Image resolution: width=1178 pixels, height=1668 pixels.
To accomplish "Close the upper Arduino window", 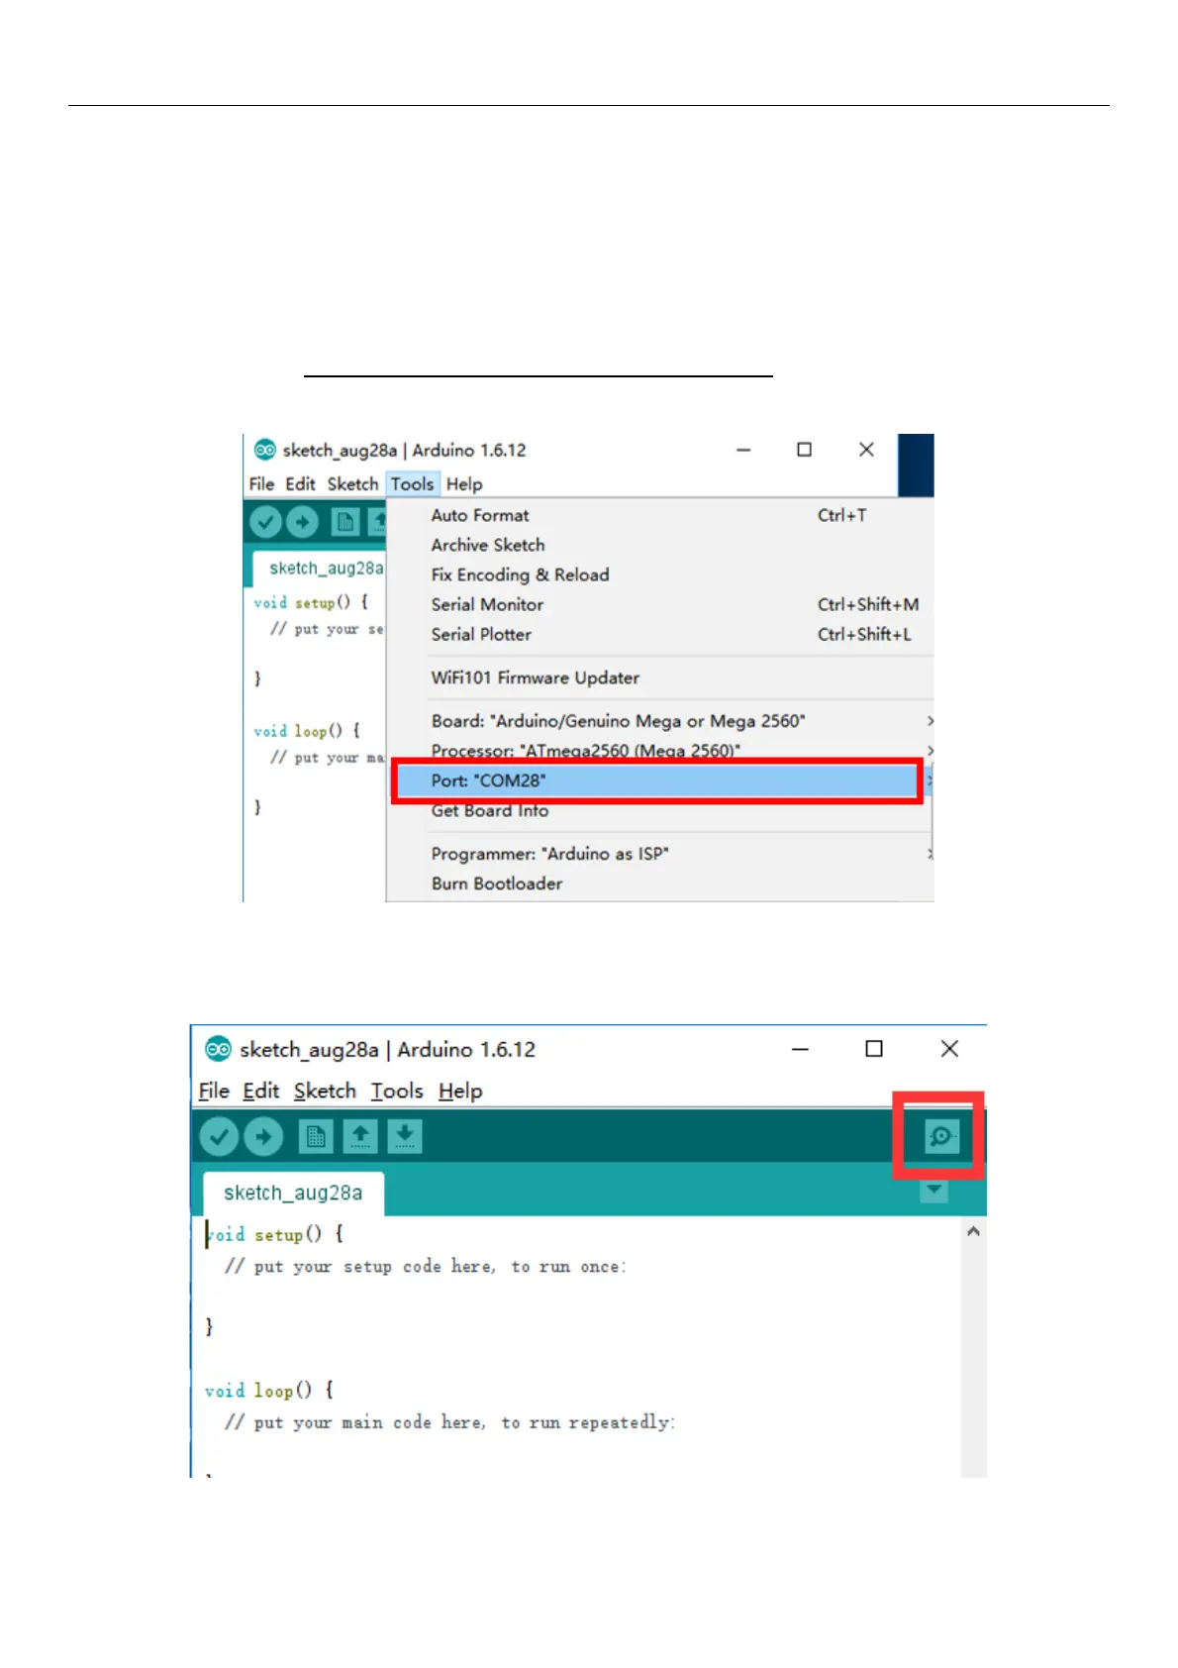I will (x=866, y=450).
